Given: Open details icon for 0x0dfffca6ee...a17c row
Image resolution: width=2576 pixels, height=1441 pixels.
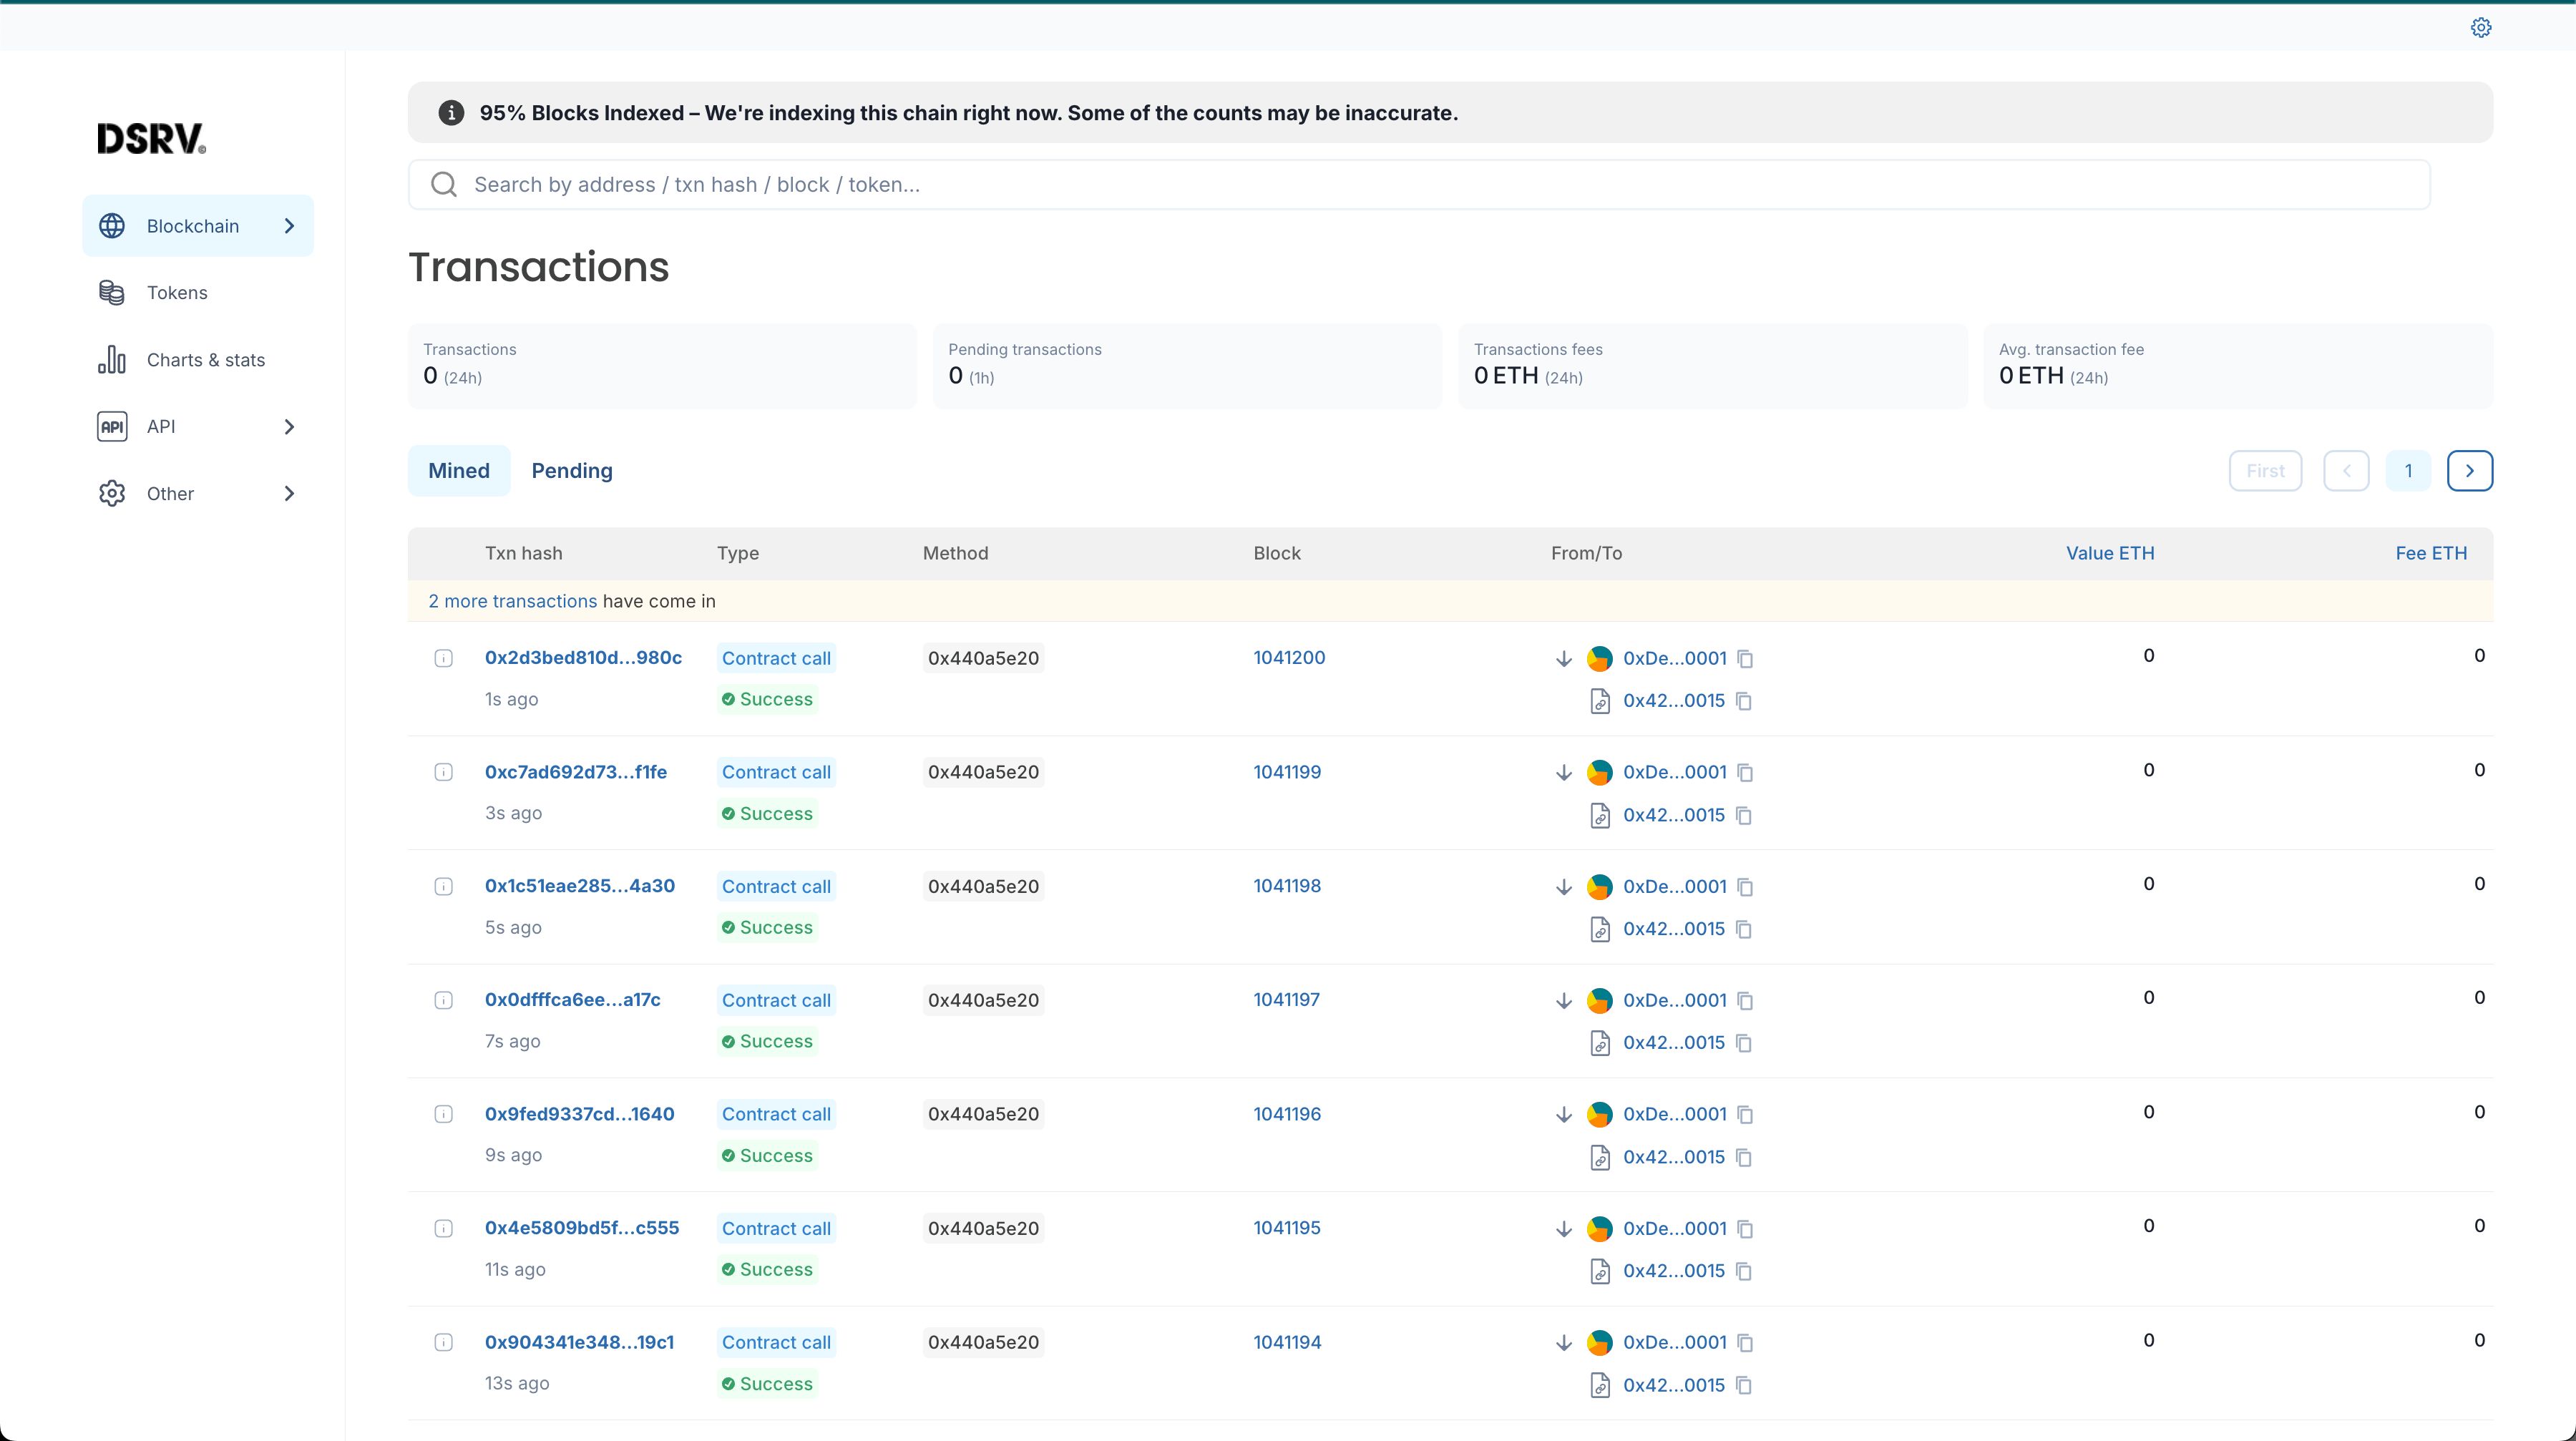Looking at the screenshot, I should point(444,1000).
